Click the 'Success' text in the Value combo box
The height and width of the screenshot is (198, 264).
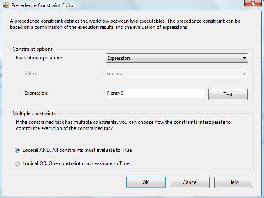coord(115,74)
